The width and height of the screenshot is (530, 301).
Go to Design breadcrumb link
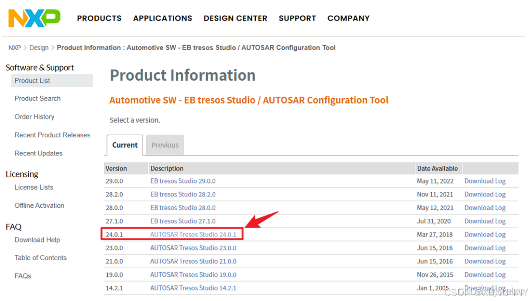tap(39, 48)
